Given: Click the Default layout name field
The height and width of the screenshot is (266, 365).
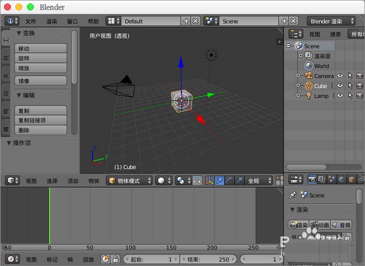Looking at the screenshot, I should (x=151, y=21).
